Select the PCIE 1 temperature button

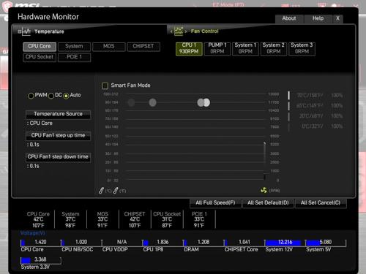[74, 57]
